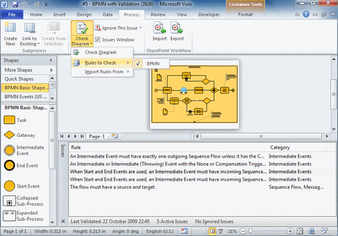Open the Rules to Check submenu
This screenshot has width=338, height=236.
pyautogui.click(x=102, y=63)
